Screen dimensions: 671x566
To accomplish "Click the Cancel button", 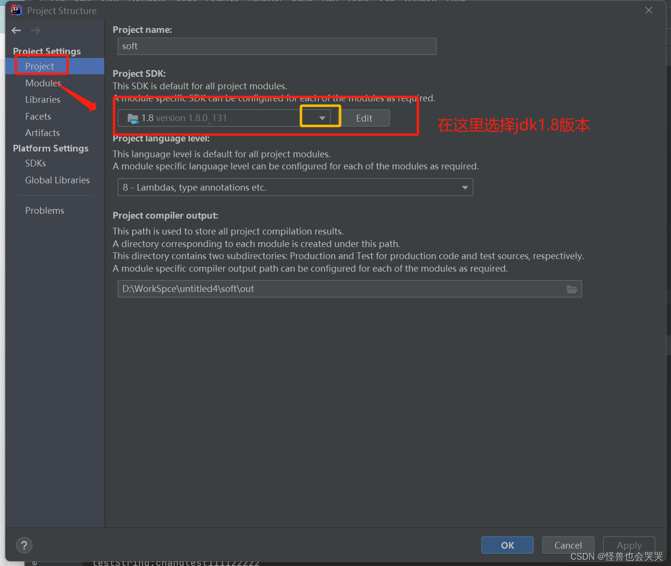I will (x=568, y=545).
